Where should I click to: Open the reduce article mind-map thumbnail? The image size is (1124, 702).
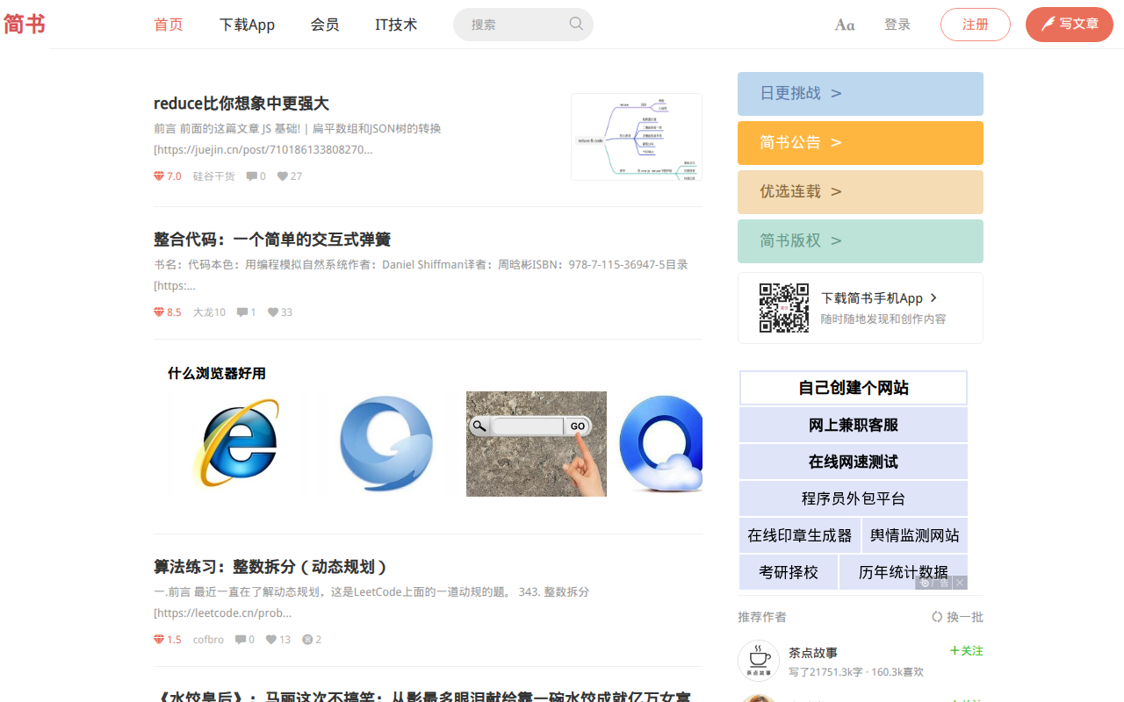637,137
